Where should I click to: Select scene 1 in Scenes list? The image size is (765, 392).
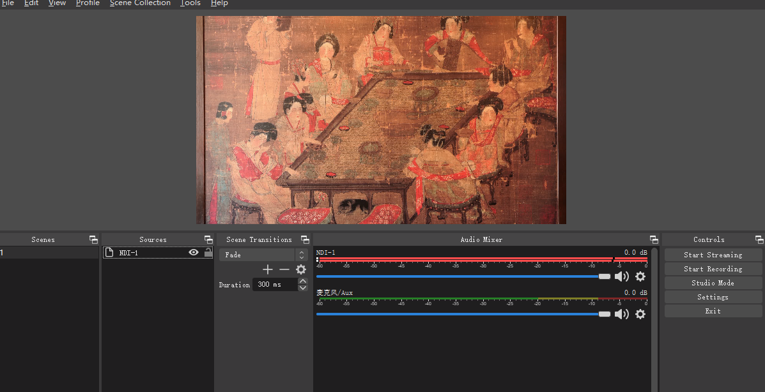(x=49, y=253)
